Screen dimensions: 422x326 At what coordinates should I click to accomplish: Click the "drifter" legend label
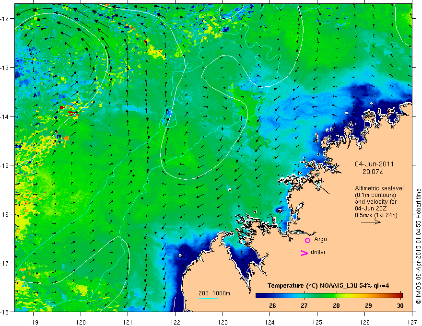pos(318,252)
